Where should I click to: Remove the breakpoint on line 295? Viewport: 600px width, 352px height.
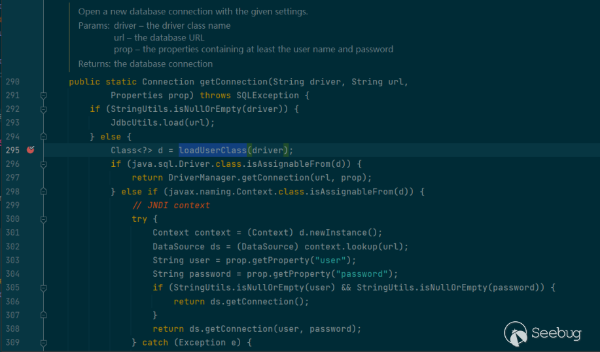pyautogui.click(x=31, y=150)
